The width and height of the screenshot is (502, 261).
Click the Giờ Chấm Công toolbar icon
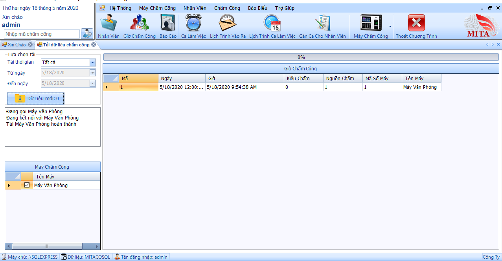tap(139, 23)
